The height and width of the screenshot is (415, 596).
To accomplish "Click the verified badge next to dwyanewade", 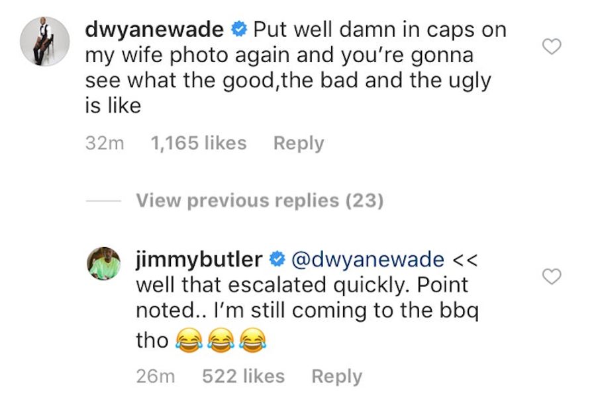I will 240,29.
